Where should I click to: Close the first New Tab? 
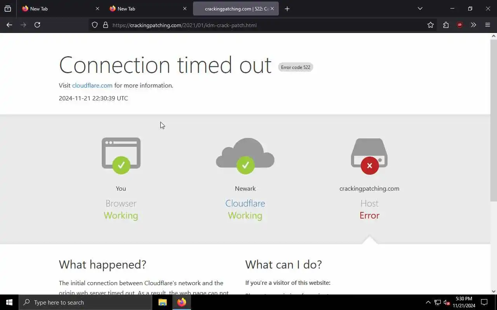click(97, 9)
